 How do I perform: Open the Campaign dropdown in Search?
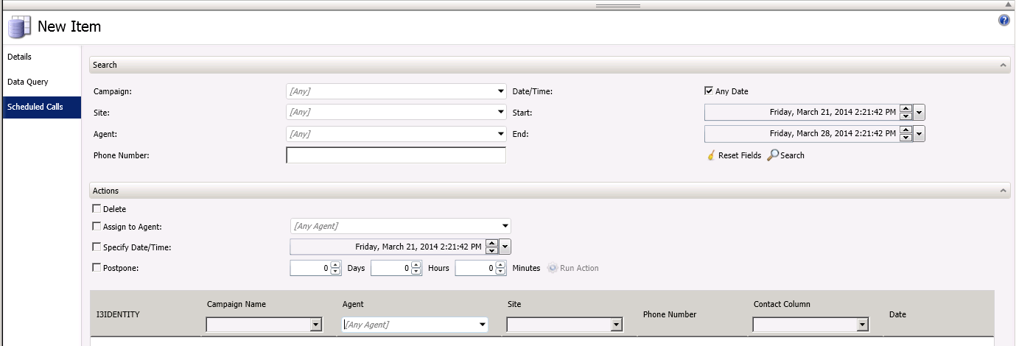(x=500, y=91)
